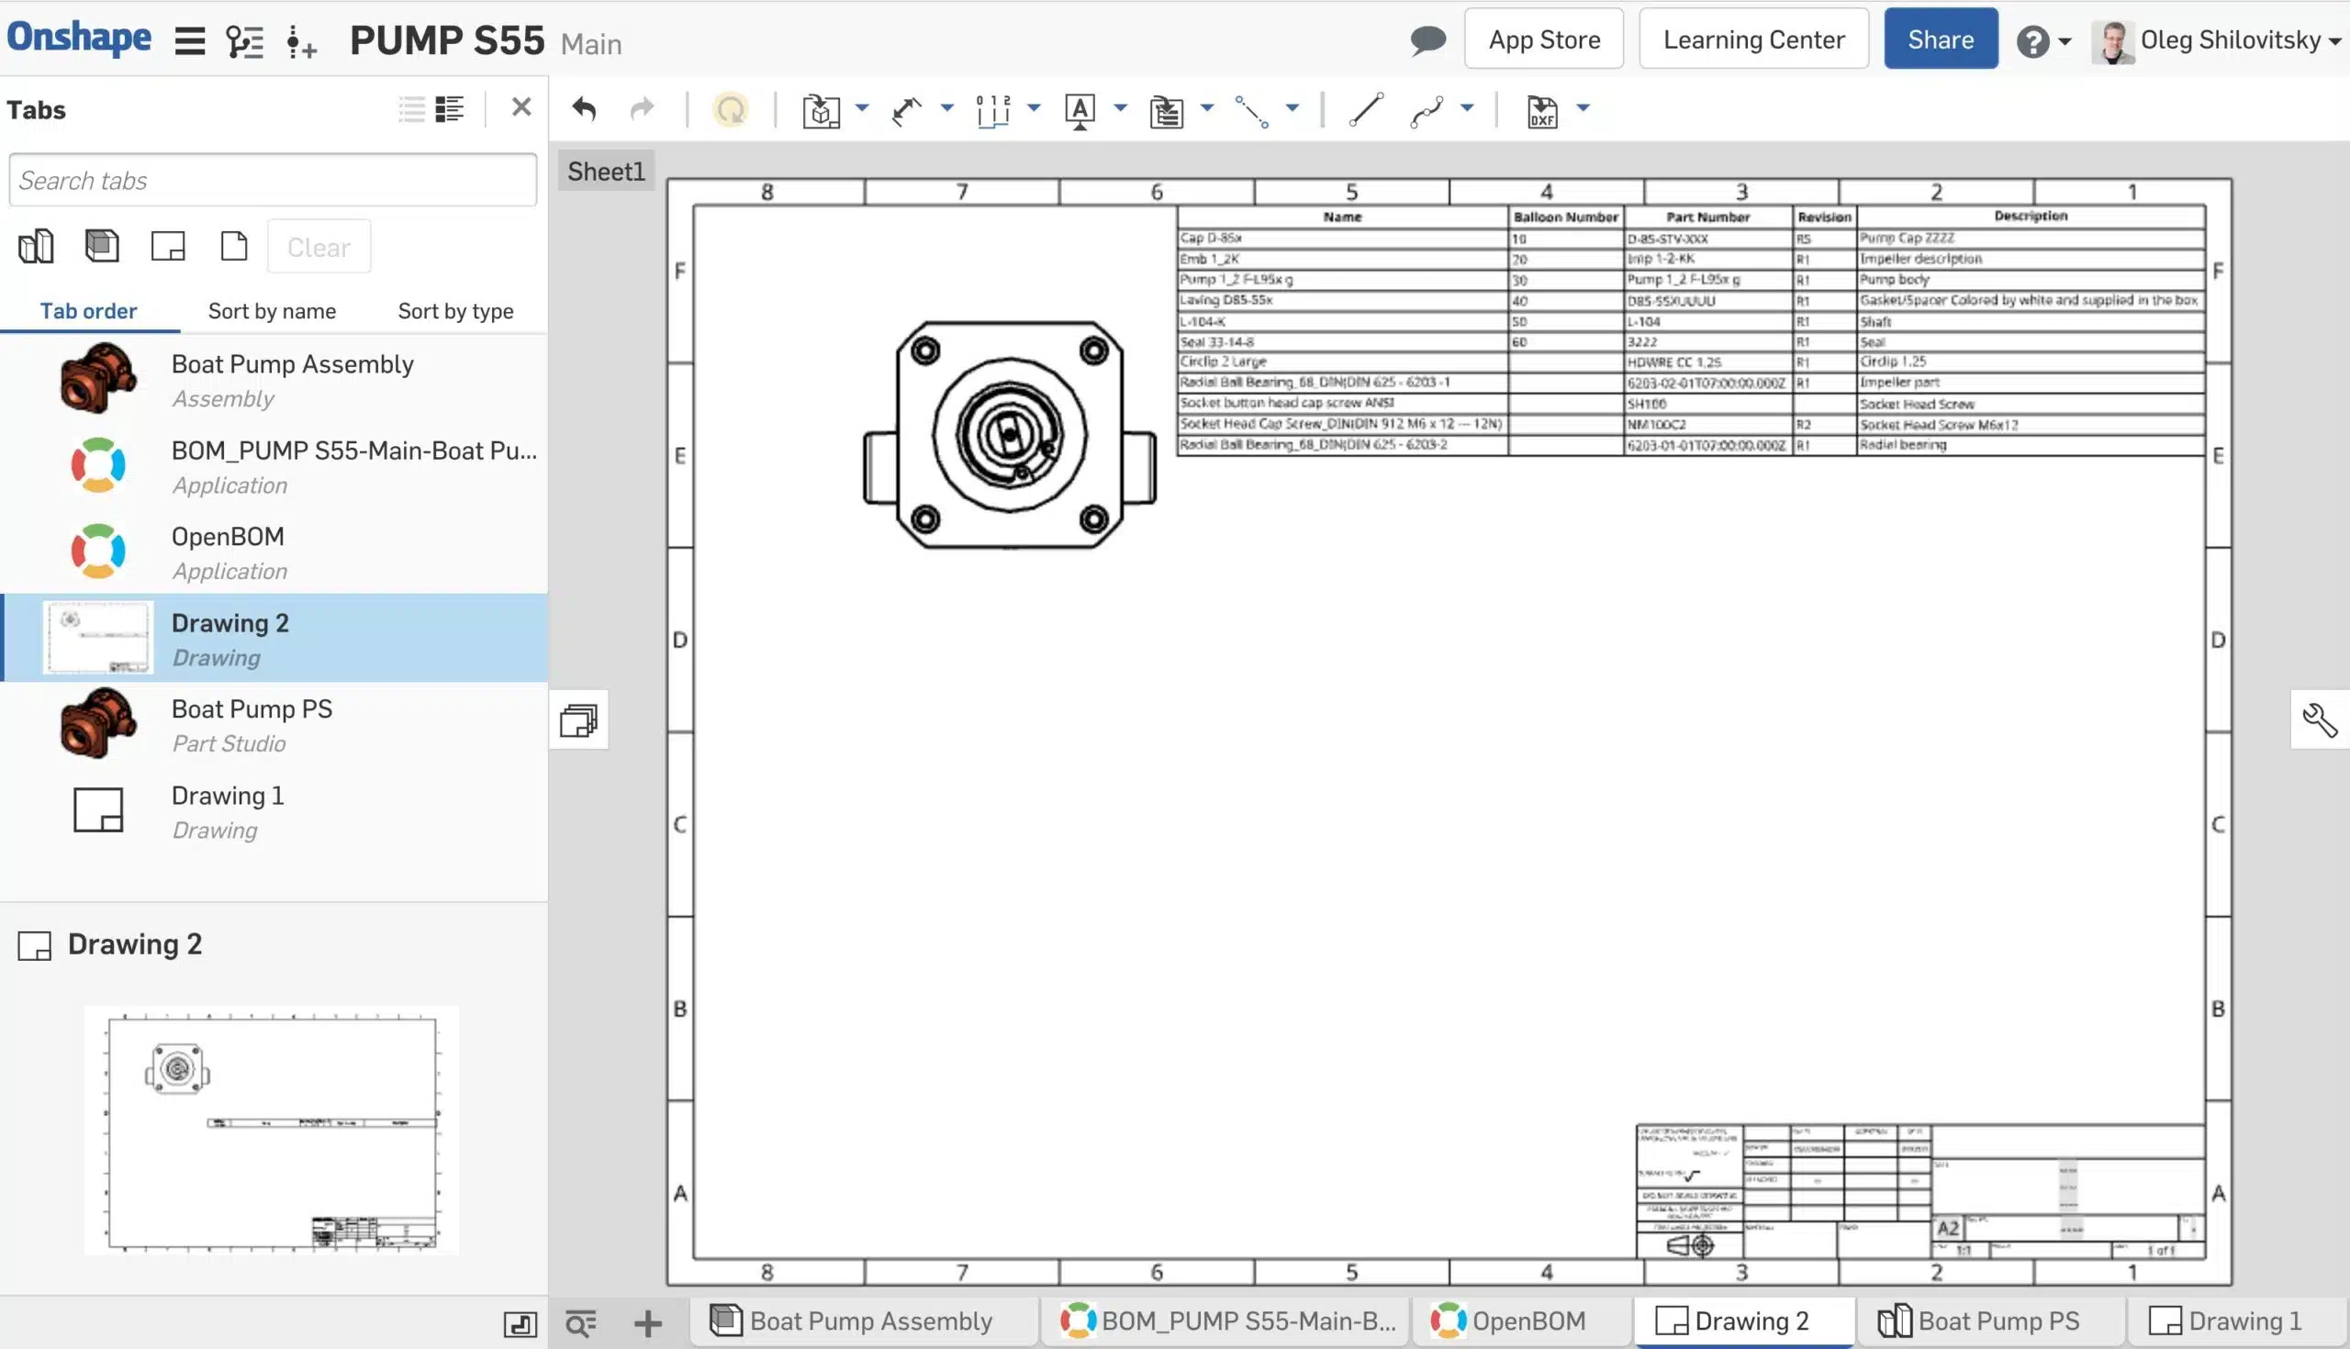The width and height of the screenshot is (2350, 1349).
Task: Open the comments speech bubble
Action: (x=1428, y=39)
